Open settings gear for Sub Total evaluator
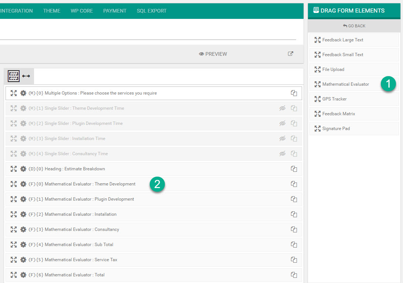The image size is (403, 283). click(x=23, y=245)
